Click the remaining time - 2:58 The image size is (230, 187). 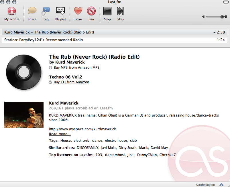click(219, 32)
